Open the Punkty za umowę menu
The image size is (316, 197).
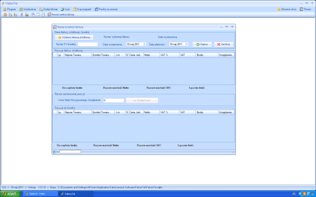[106, 9]
